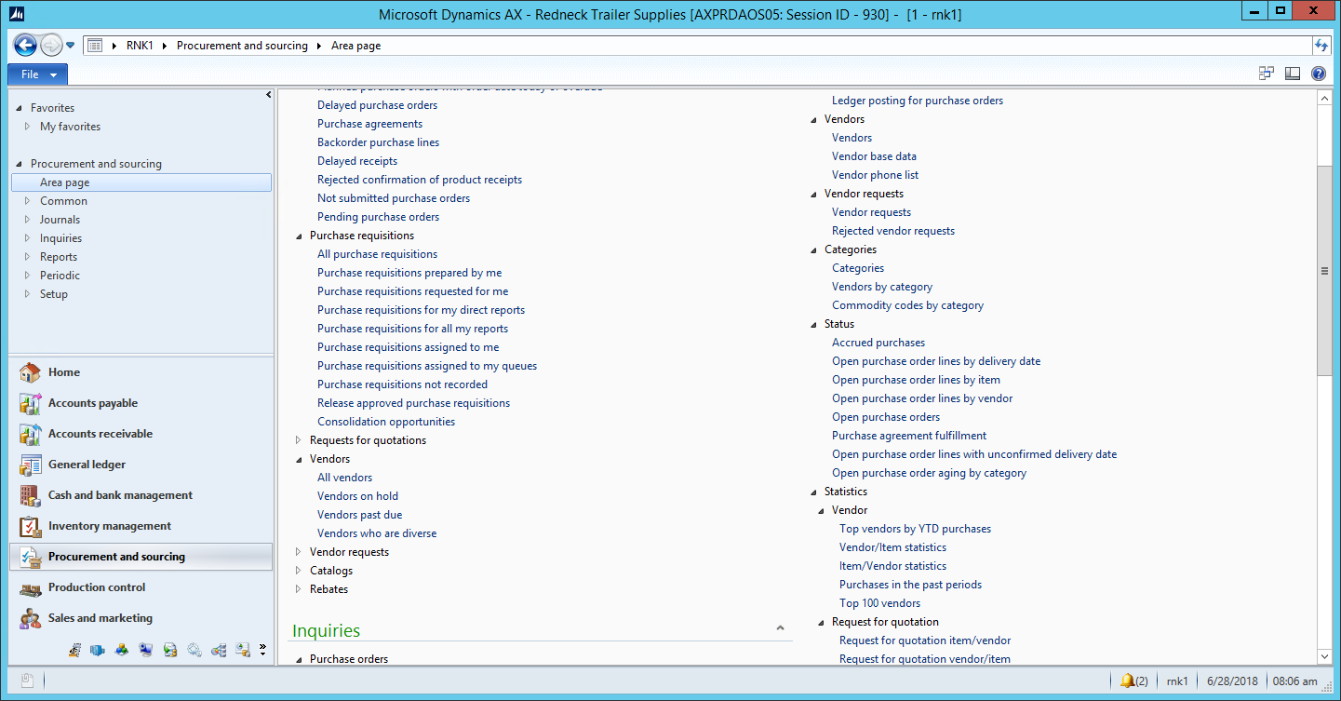Click the monitor with camera module icon
The width and height of the screenshot is (1341, 701).
(x=146, y=650)
